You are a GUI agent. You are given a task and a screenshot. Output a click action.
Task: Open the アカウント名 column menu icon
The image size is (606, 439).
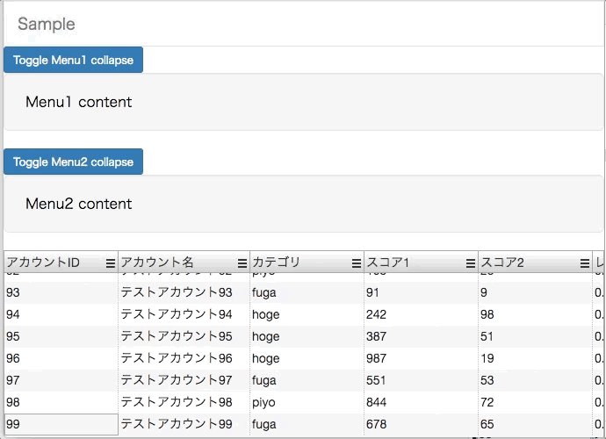pyautogui.click(x=242, y=263)
